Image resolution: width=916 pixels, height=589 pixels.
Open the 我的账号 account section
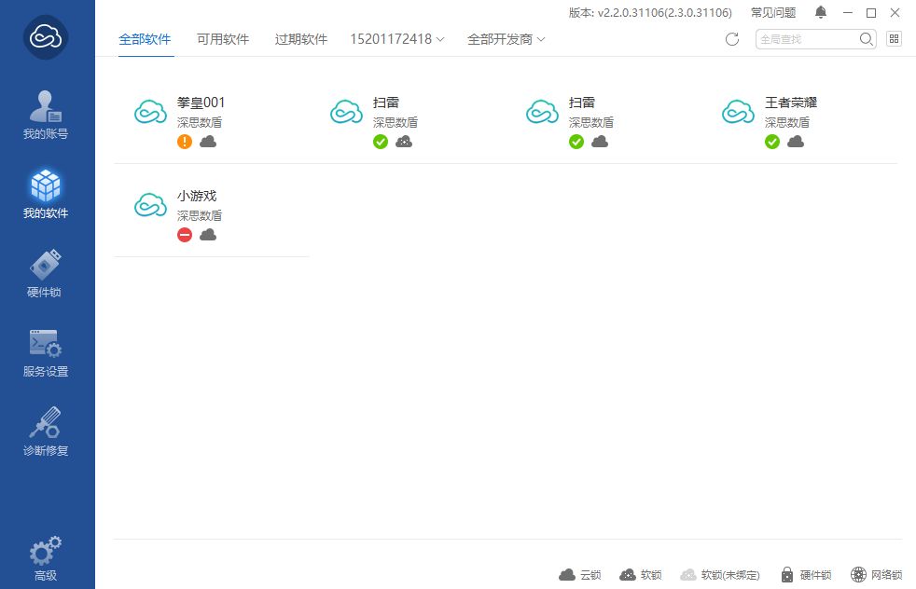(46, 115)
